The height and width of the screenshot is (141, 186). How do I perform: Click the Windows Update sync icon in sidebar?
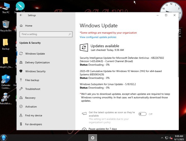click(21, 54)
